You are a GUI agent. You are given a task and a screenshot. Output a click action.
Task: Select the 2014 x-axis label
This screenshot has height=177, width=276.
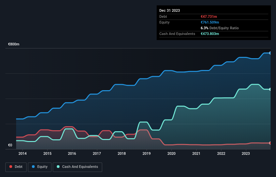(23, 153)
